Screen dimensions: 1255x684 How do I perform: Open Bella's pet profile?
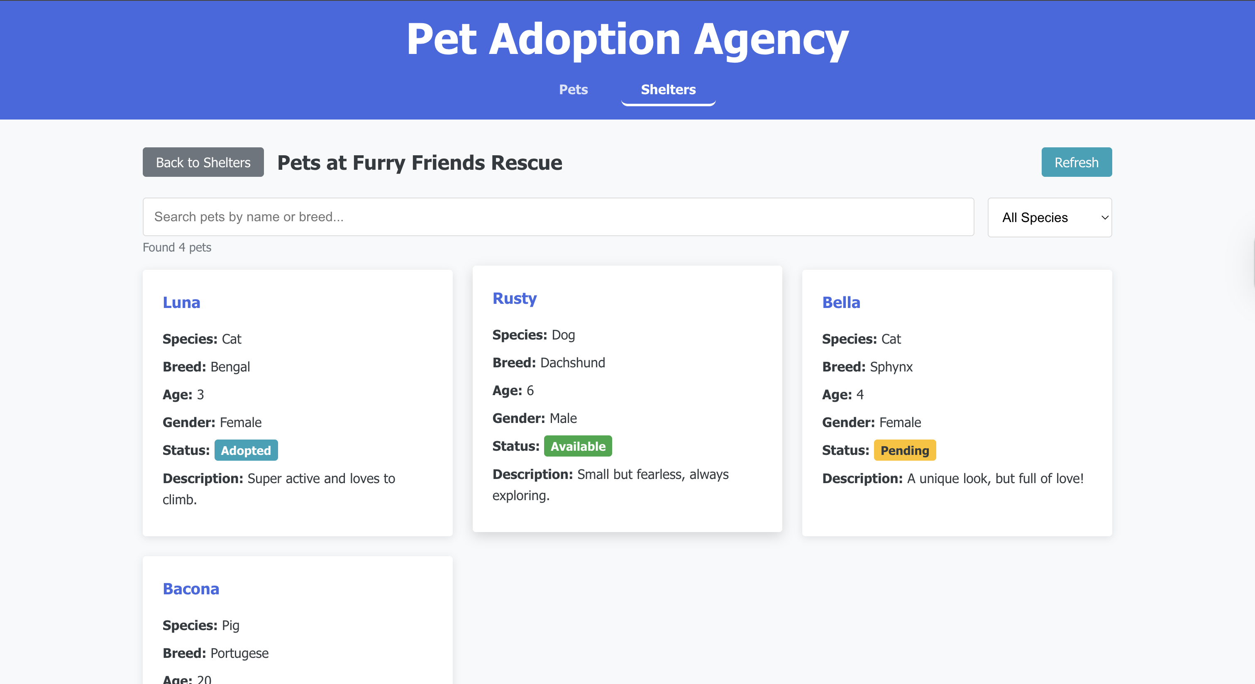coord(841,302)
